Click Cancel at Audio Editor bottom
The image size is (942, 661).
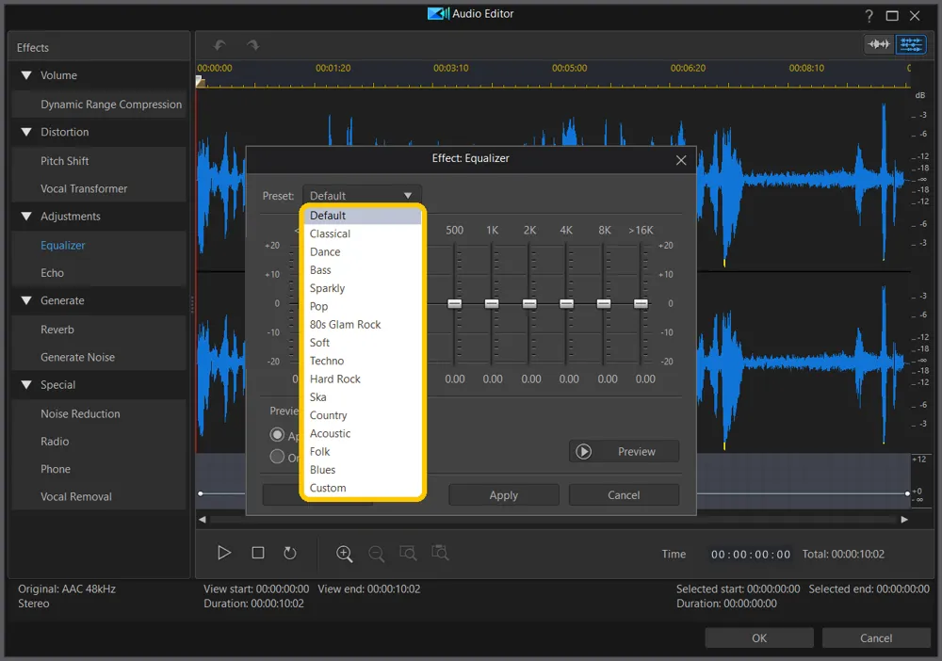(876, 638)
